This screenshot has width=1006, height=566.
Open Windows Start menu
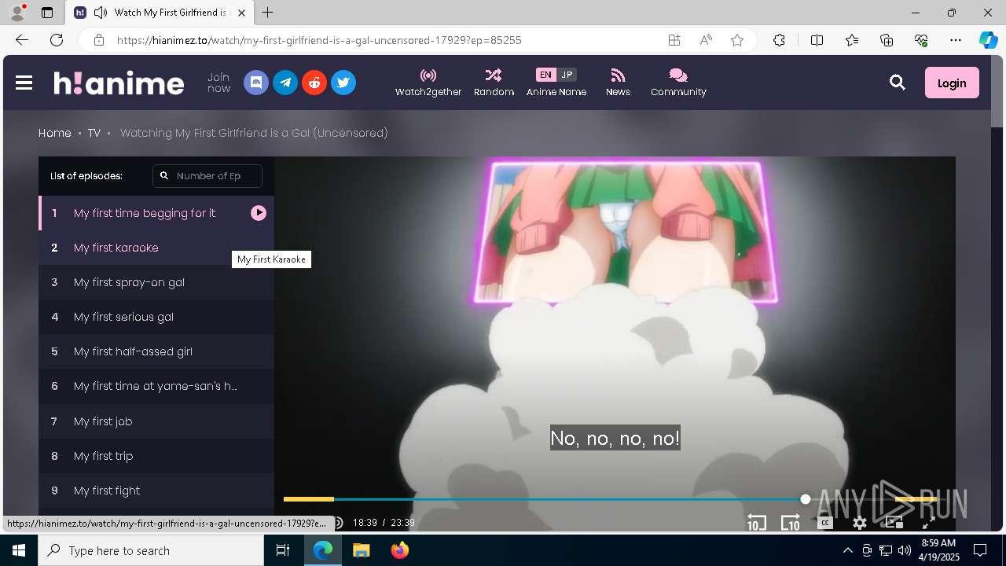[19, 550]
